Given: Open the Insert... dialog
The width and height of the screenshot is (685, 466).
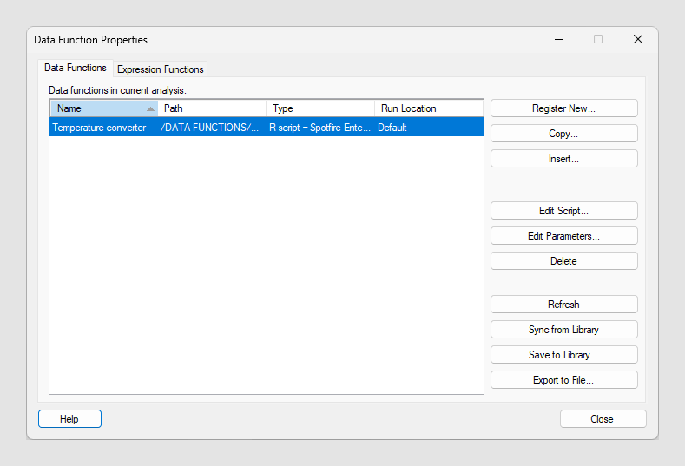Looking at the screenshot, I should (x=564, y=159).
